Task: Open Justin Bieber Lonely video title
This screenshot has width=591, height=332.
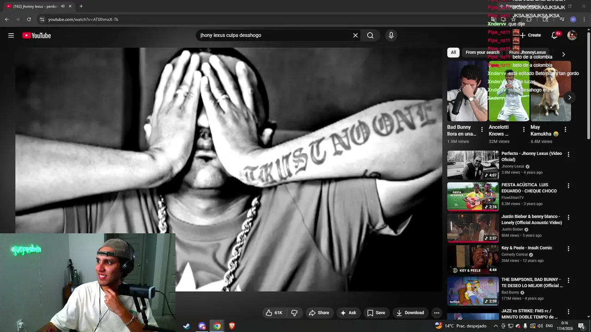Action: pyautogui.click(x=531, y=219)
